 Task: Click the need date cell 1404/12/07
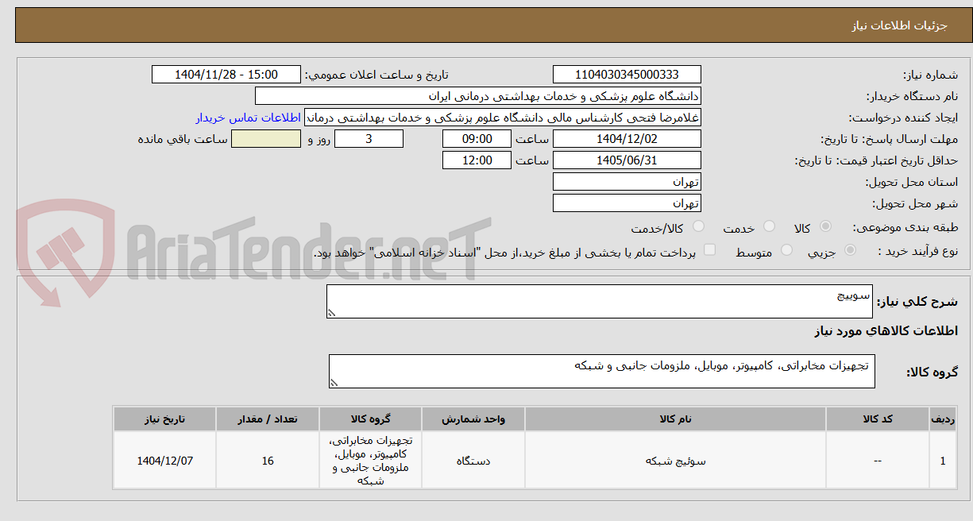[165, 461]
